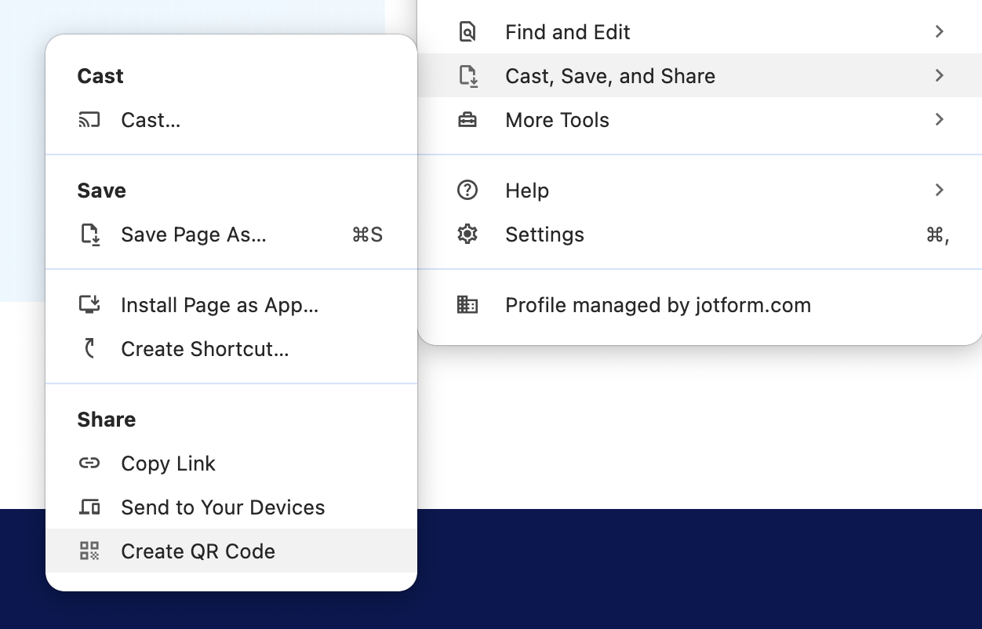Expand the More Tools submenu chevron
The height and width of the screenshot is (629, 982).
click(939, 119)
